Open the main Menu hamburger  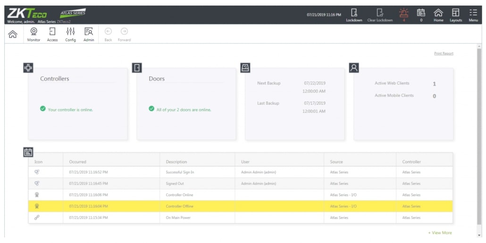(x=473, y=13)
